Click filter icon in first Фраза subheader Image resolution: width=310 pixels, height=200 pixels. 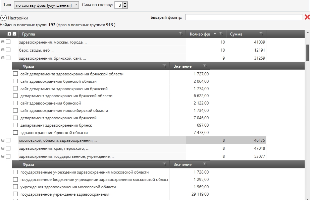coord(164,66)
